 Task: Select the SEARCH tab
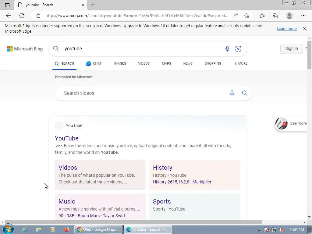(65, 63)
